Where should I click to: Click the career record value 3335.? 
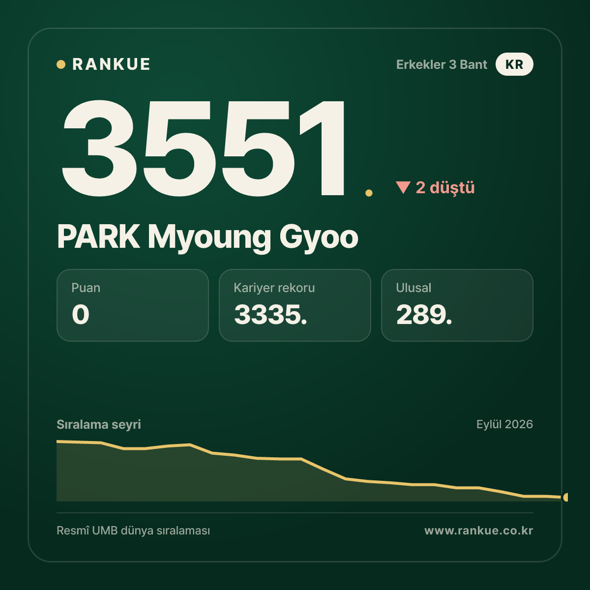pos(271,315)
